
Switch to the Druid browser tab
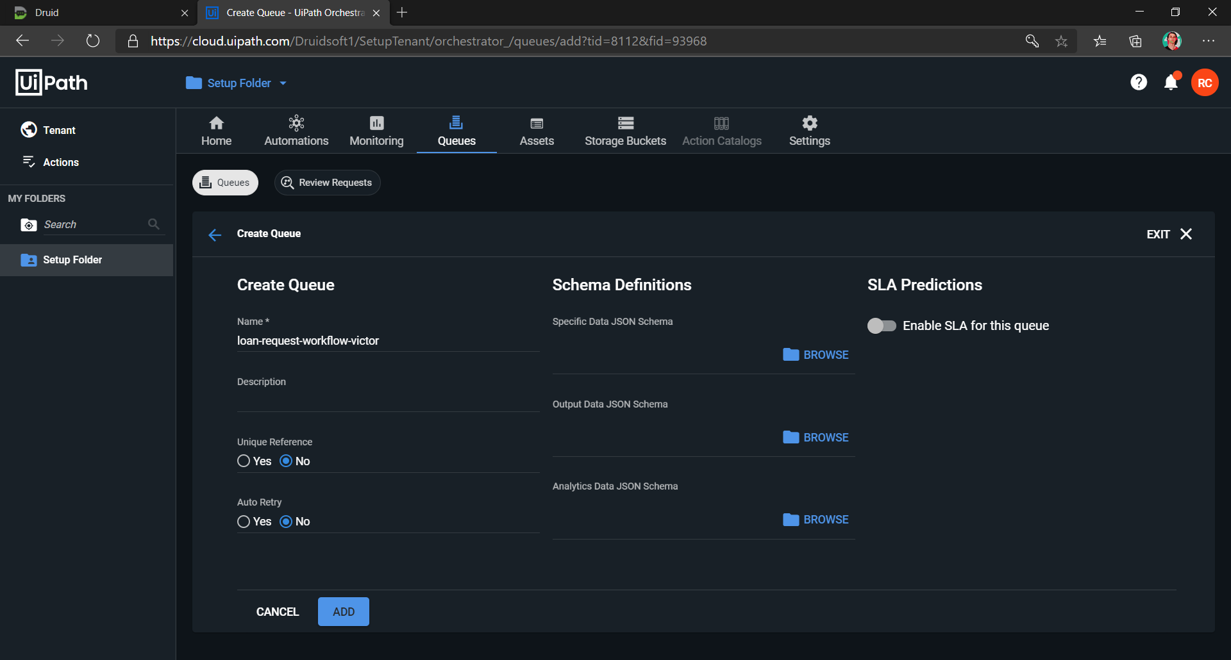point(99,12)
